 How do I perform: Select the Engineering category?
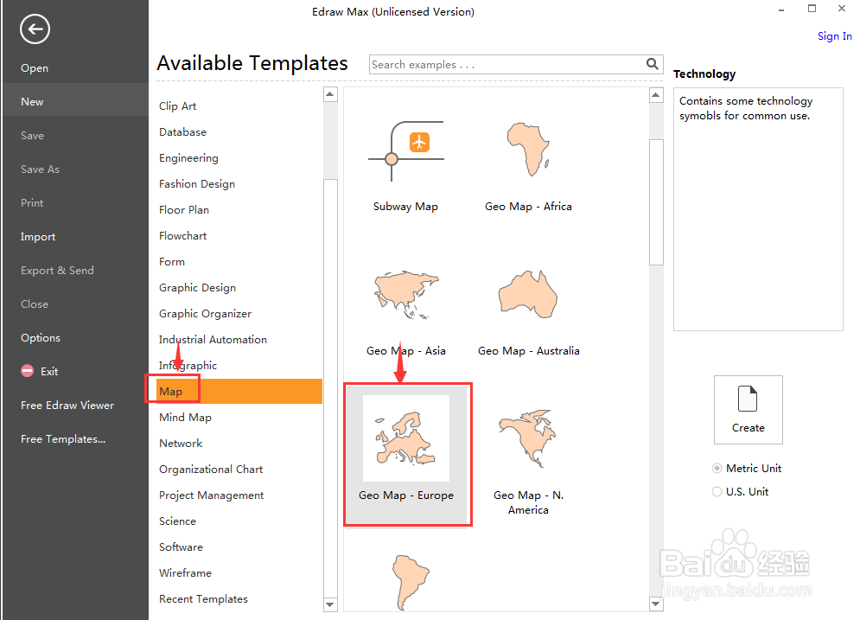coord(188,158)
